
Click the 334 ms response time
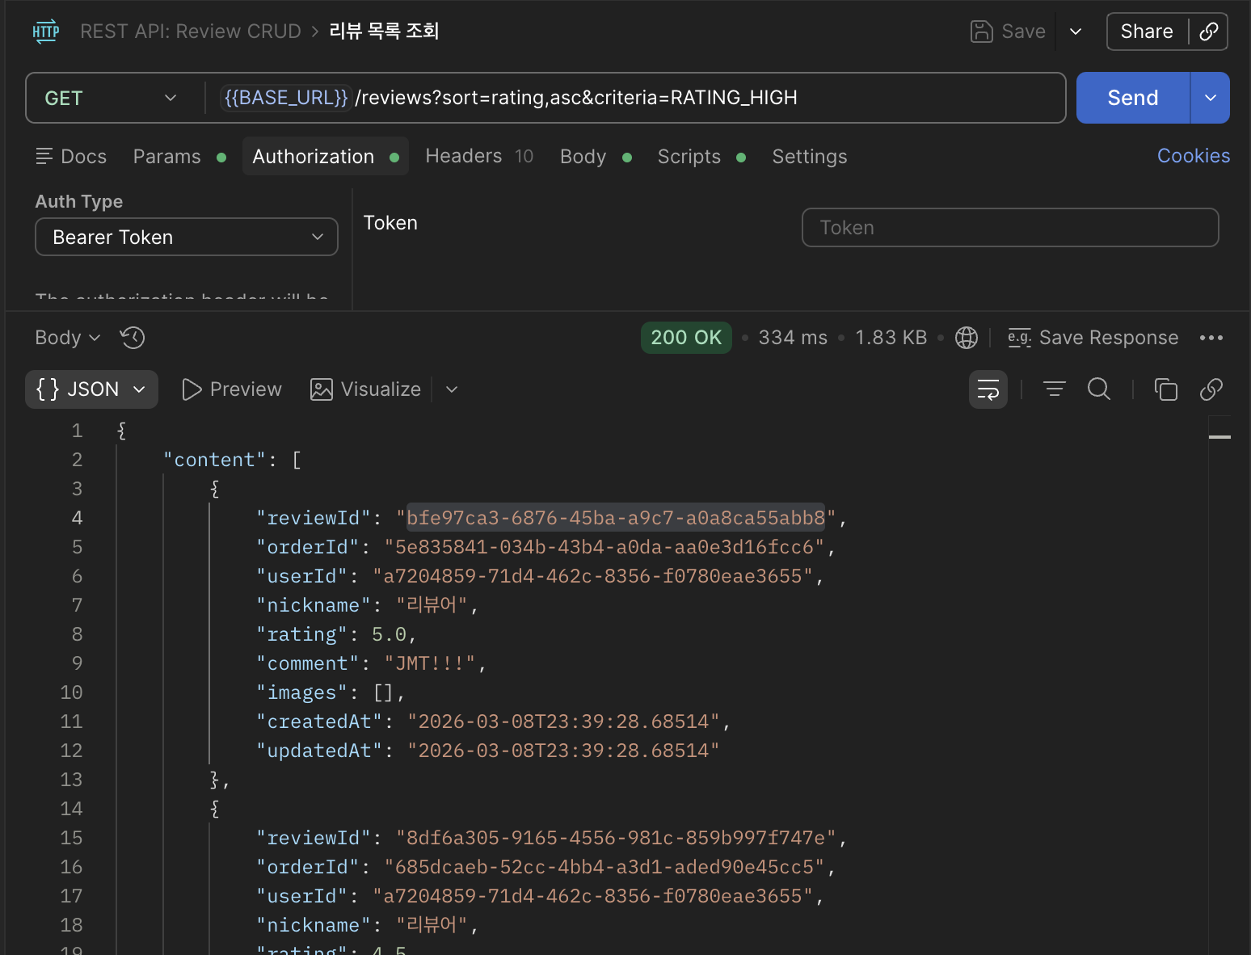click(x=793, y=338)
